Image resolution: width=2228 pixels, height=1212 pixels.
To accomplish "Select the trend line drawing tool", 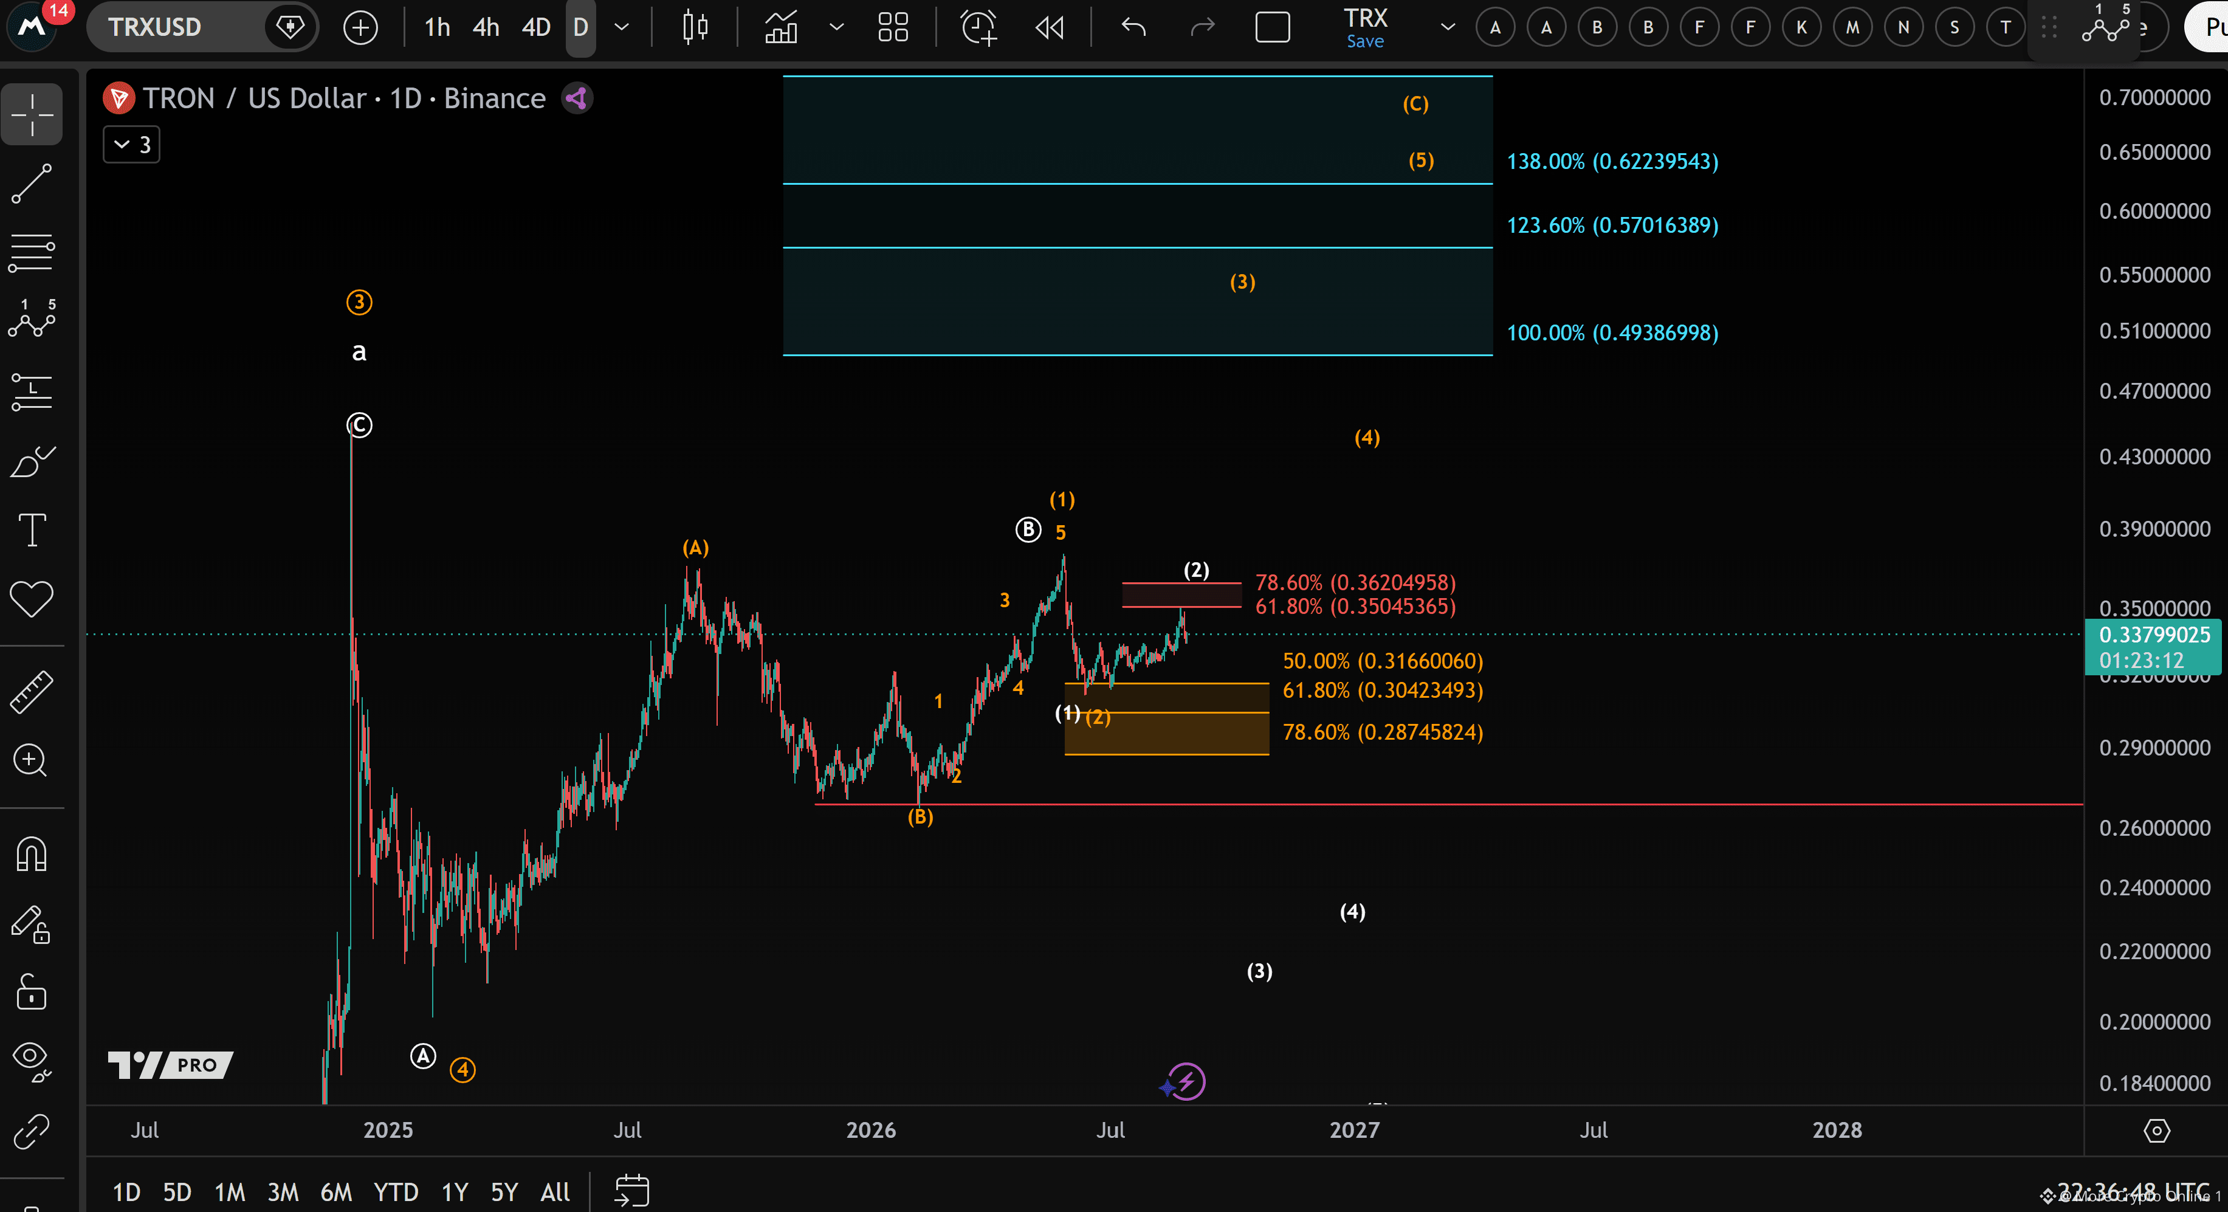I will pyautogui.click(x=32, y=184).
